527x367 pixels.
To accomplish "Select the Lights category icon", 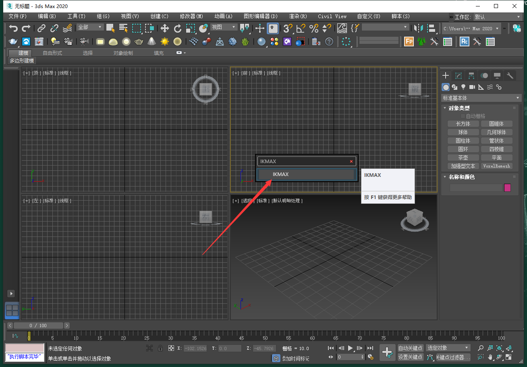I will point(463,87).
